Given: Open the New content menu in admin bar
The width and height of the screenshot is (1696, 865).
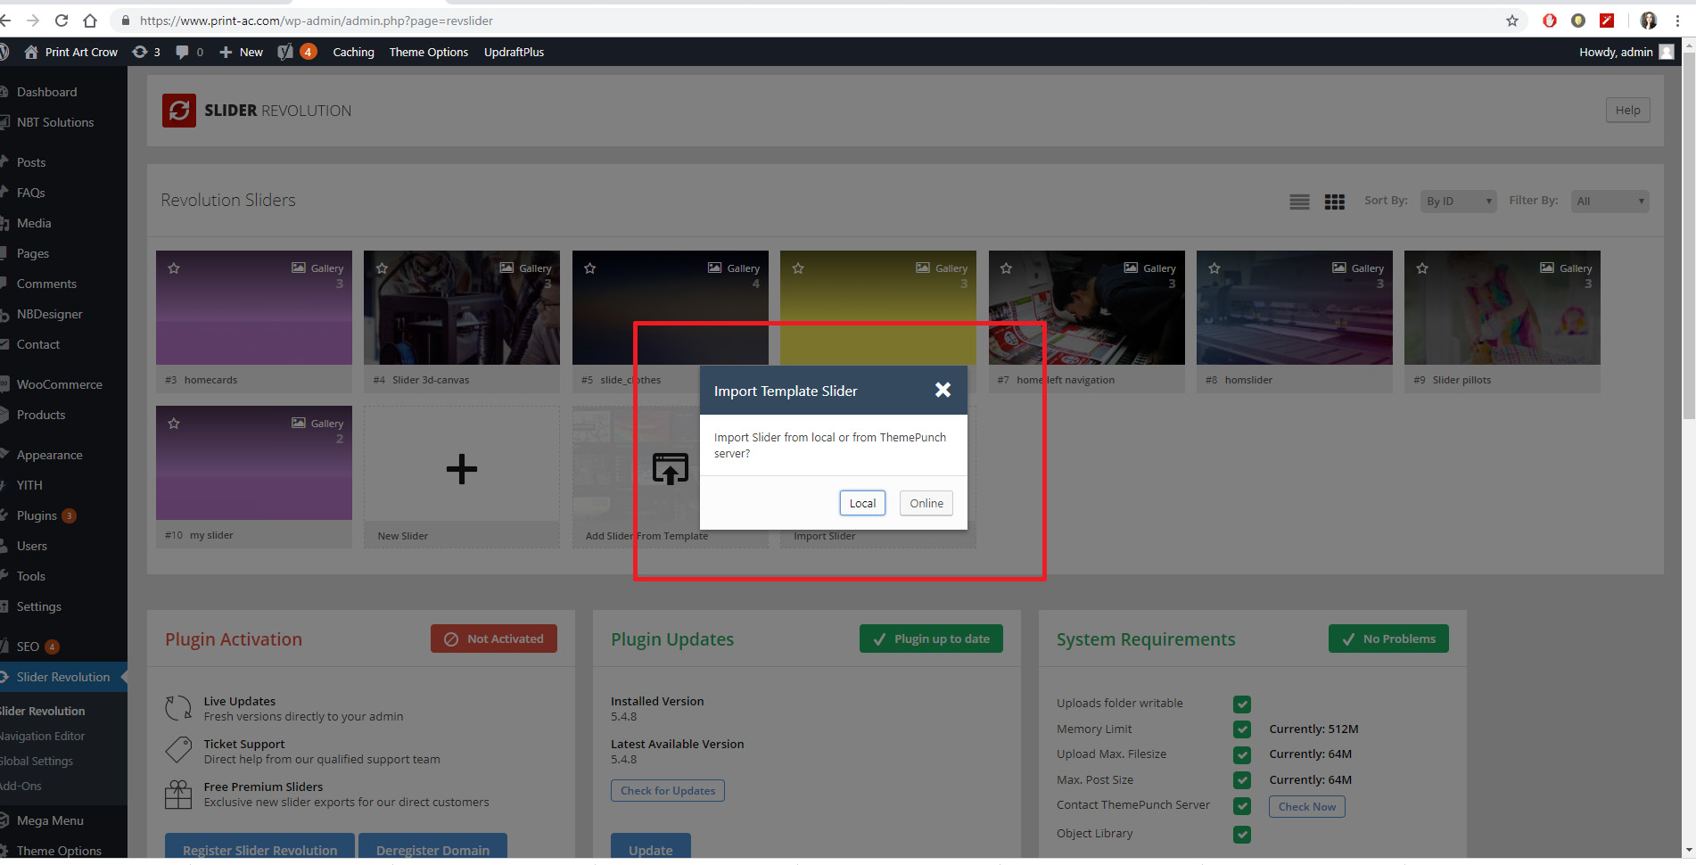Looking at the screenshot, I should coord(242,53).
